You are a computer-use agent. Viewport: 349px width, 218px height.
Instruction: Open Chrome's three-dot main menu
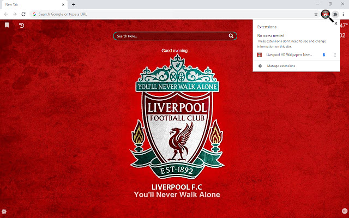(x=343, y=14)
